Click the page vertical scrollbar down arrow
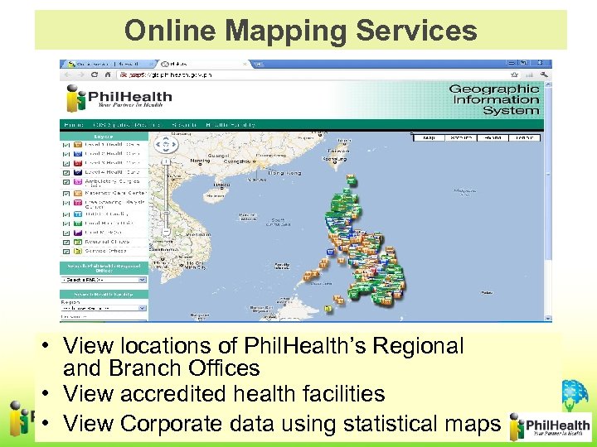This screenshot has height=447, width=597. tap(548, 318)
